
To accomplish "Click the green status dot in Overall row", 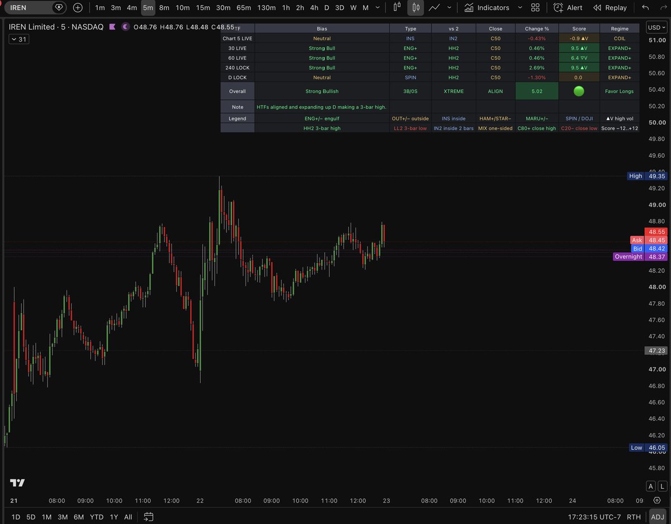I will (x=579, y=91).
